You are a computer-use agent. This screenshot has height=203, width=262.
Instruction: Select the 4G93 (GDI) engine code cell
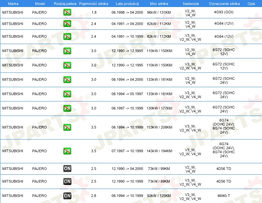point(224,12)
